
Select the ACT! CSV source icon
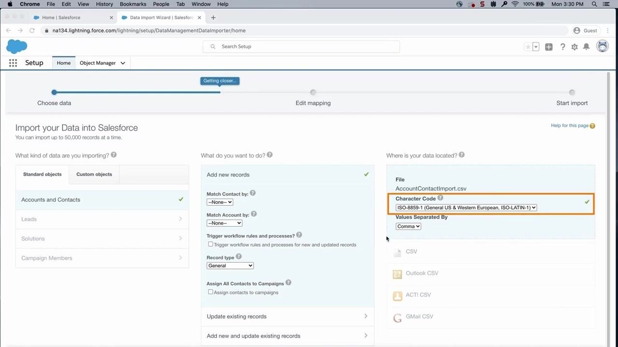tap(397, 295)
